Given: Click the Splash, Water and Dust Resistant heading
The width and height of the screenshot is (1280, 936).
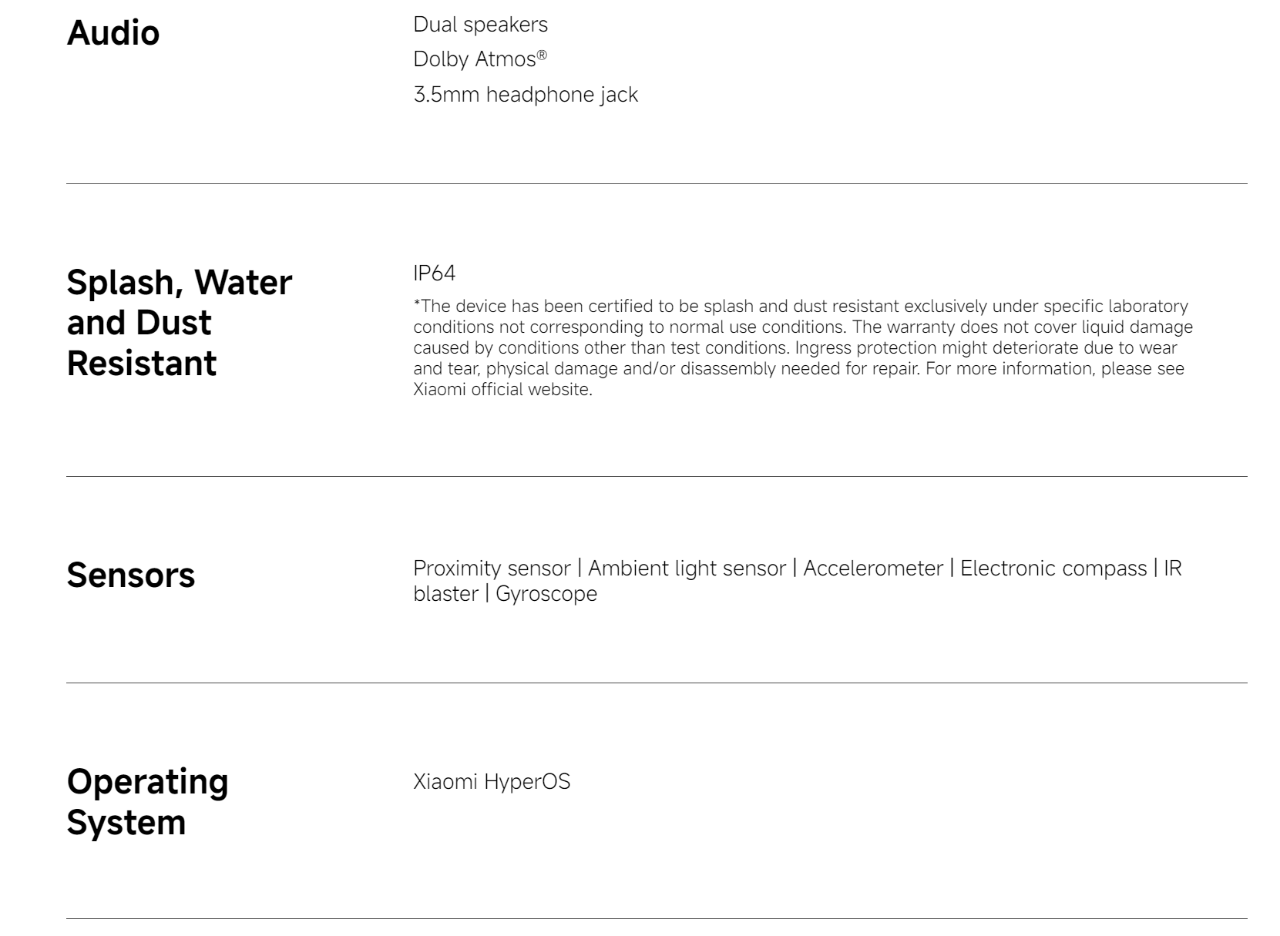Looking at the screenshot, I should coord(180,322).
